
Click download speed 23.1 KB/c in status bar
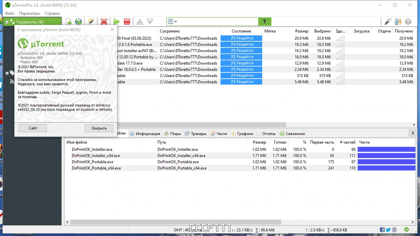(242, 230)
